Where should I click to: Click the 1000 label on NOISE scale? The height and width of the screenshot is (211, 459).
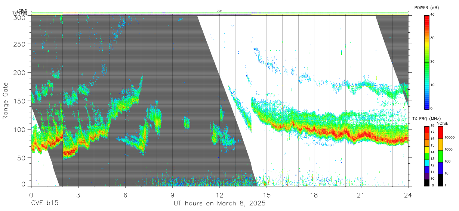click(x=449, y=149)
